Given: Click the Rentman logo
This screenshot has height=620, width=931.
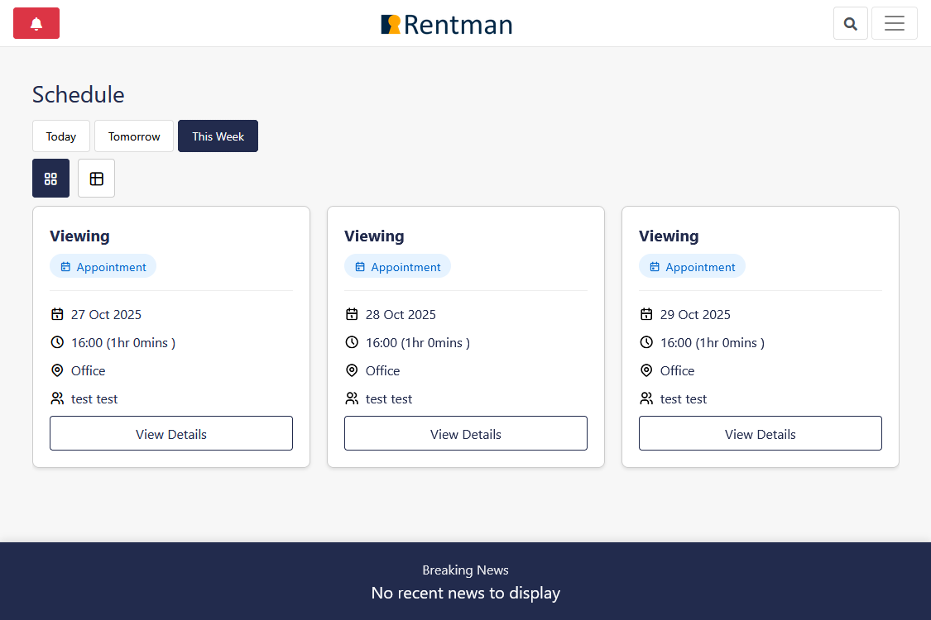Looking at the screenshot, I should [446, 25].
